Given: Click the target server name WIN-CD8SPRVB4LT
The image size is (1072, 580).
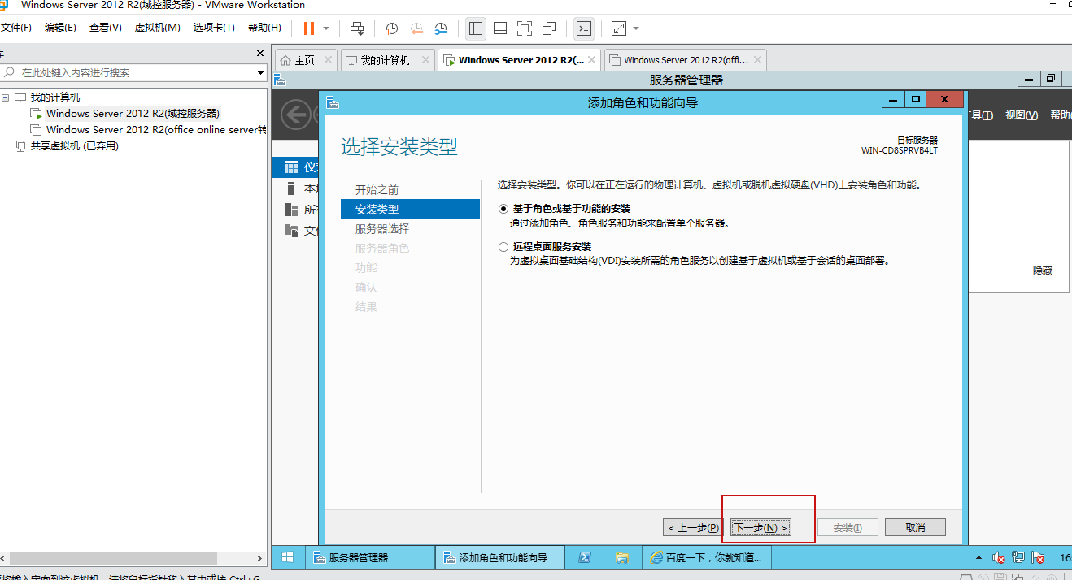Looking at the screenshot, I should point(900,150).
